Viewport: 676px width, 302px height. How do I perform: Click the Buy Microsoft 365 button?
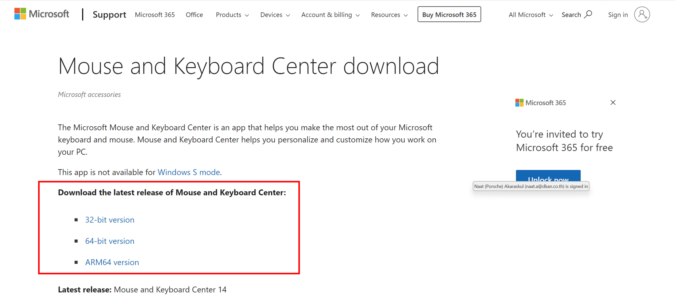coord(449,14)
